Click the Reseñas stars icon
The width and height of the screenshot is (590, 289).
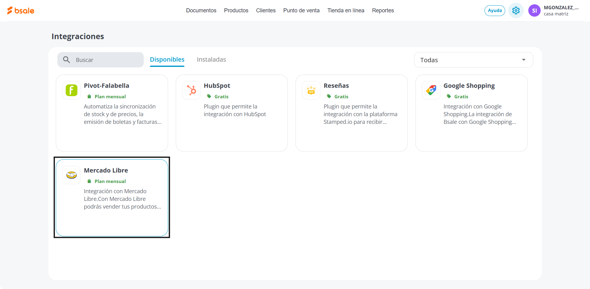click(x=311, y=90)
